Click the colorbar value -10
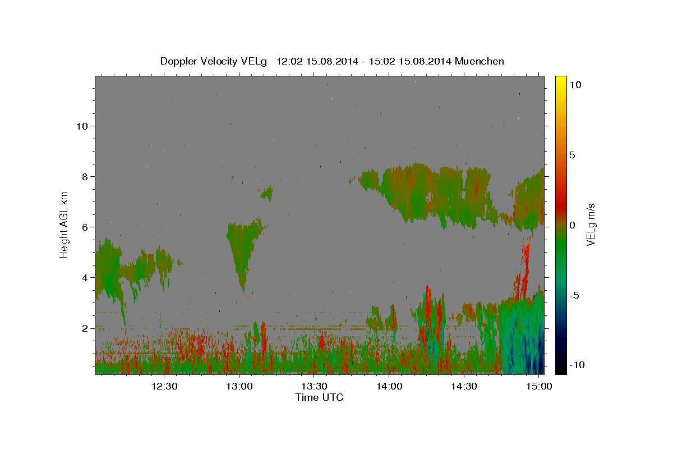Image resolution: width=673 pixels, height=449 pixels. tap(578, 365)
